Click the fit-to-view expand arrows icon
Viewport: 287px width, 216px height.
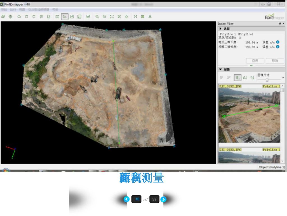[112, 17]
